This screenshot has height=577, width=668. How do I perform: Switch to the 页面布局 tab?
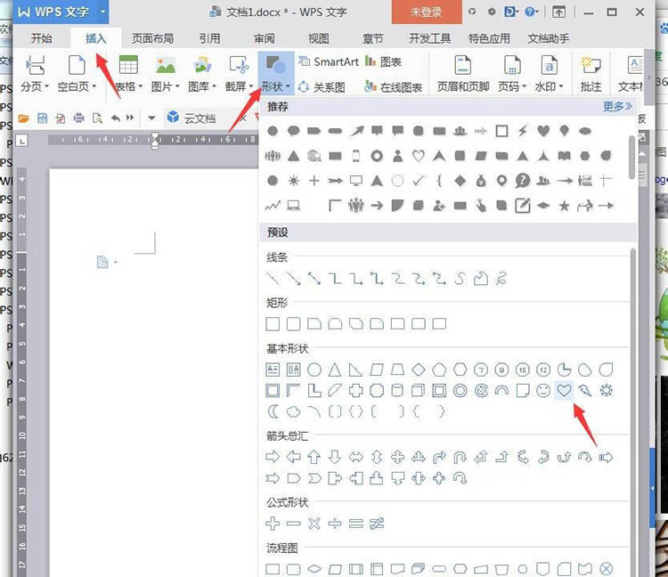click(x=152, y=39)
